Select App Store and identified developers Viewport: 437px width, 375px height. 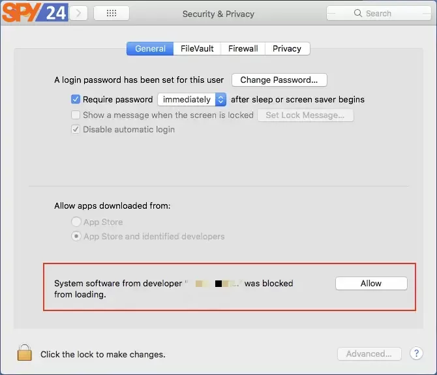tap(76, 236)
